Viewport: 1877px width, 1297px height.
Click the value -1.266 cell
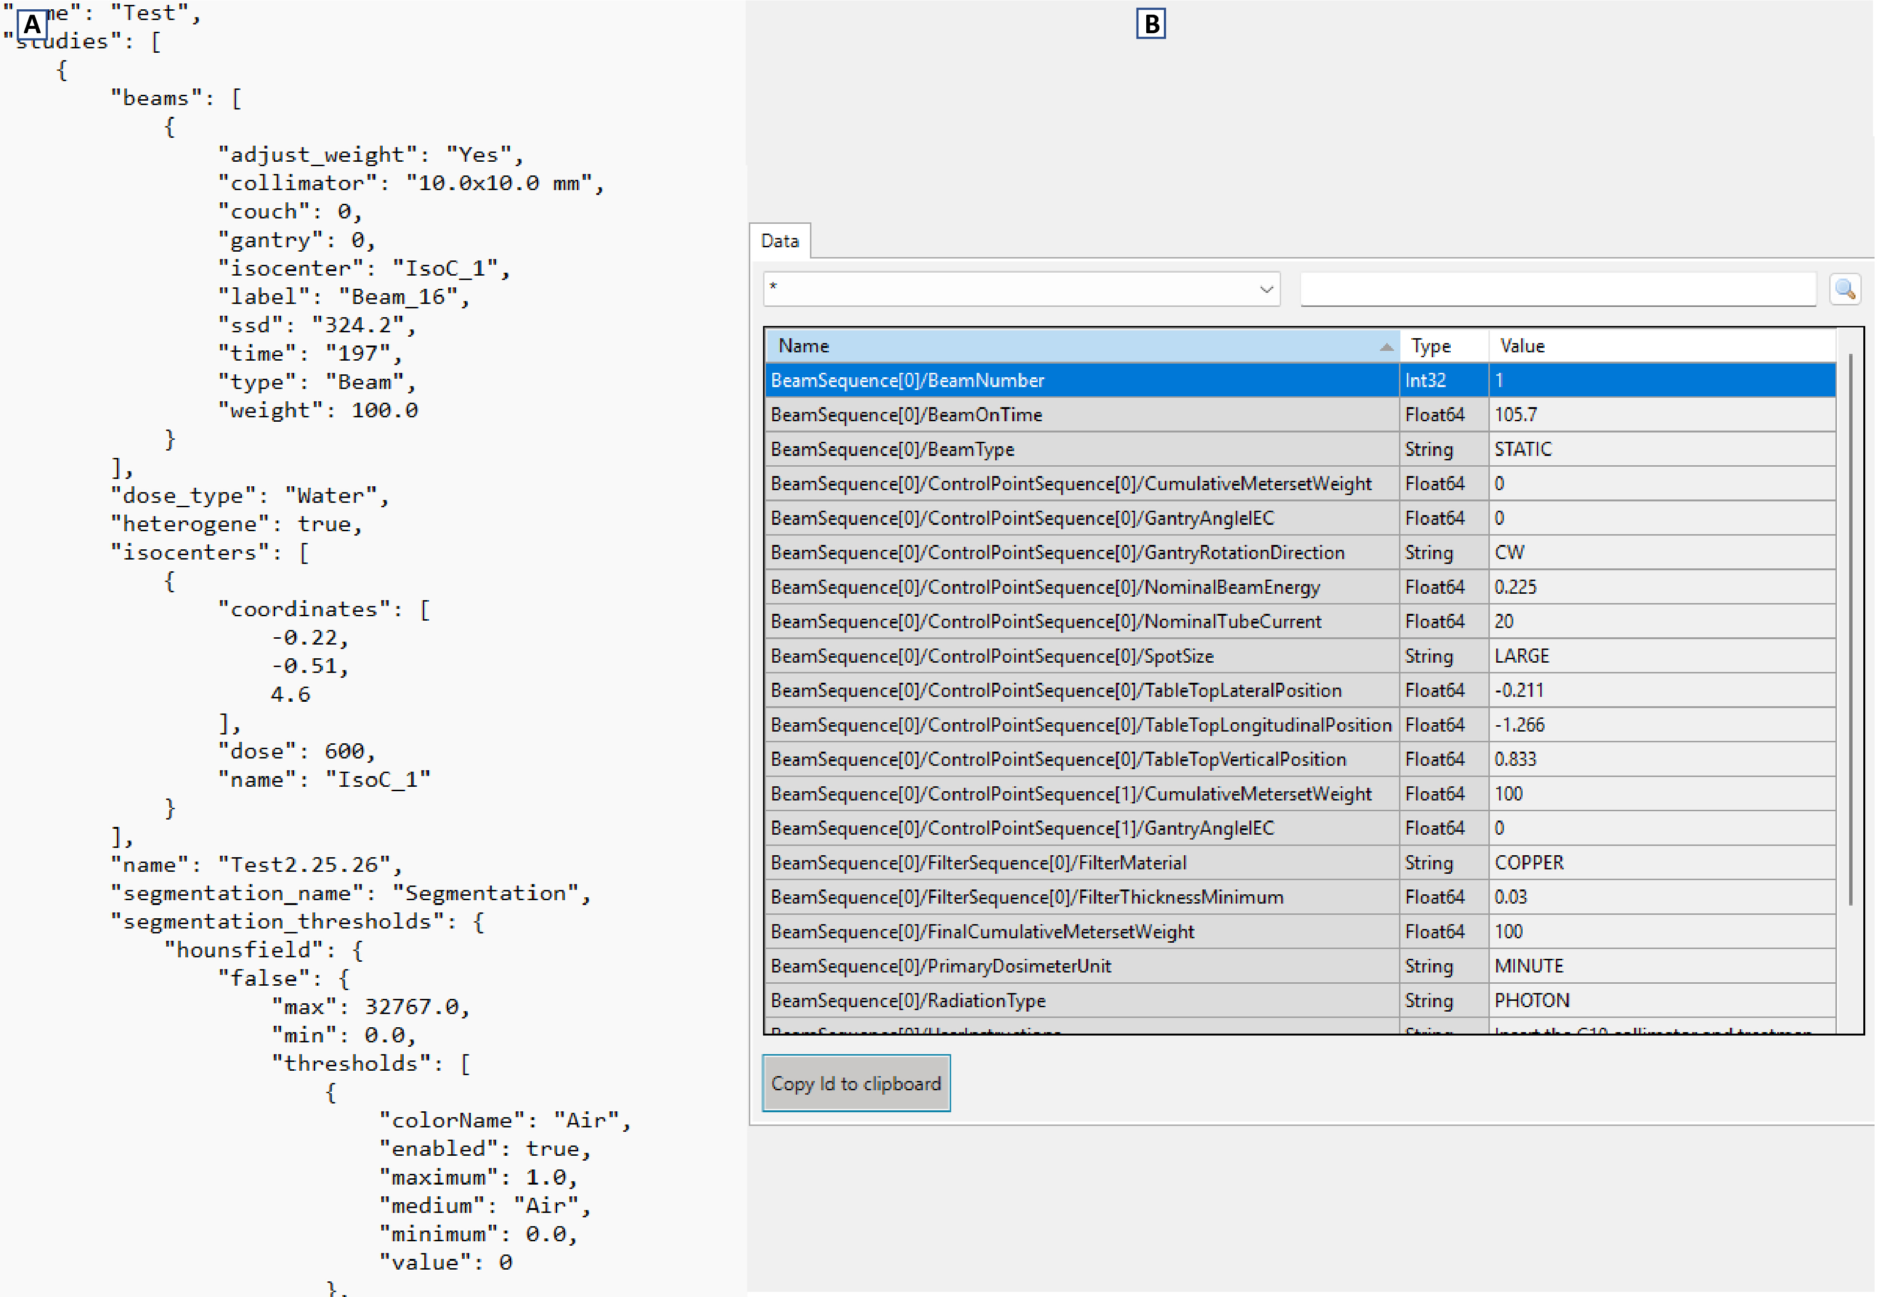click(1663, 725)
